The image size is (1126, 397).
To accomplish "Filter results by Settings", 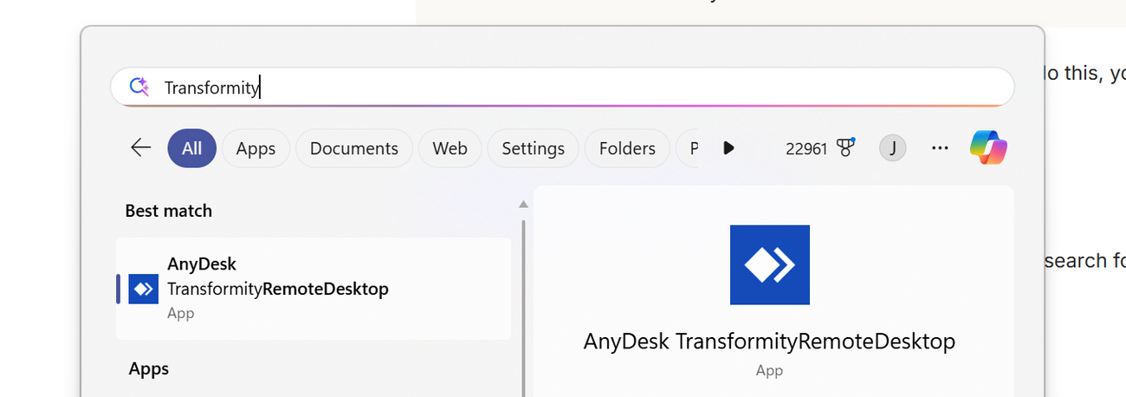I will (533, 148).
